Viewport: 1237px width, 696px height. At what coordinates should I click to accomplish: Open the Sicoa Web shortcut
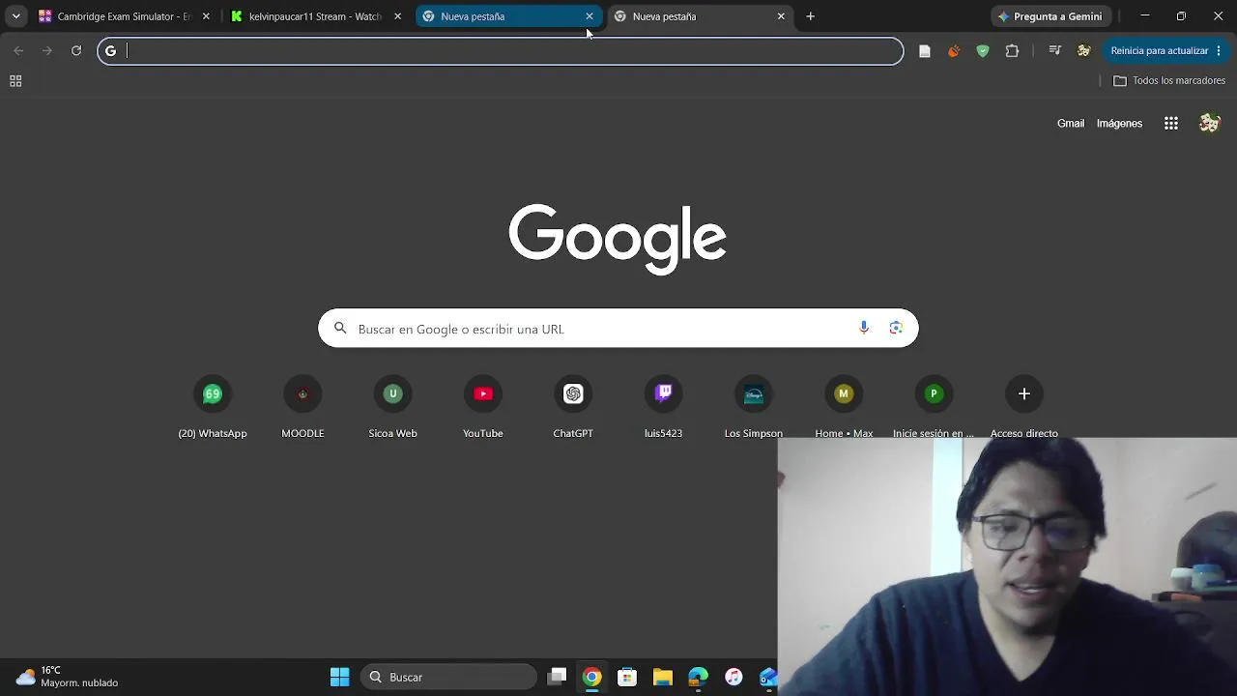pyautogui.click(x=392, y=406)
